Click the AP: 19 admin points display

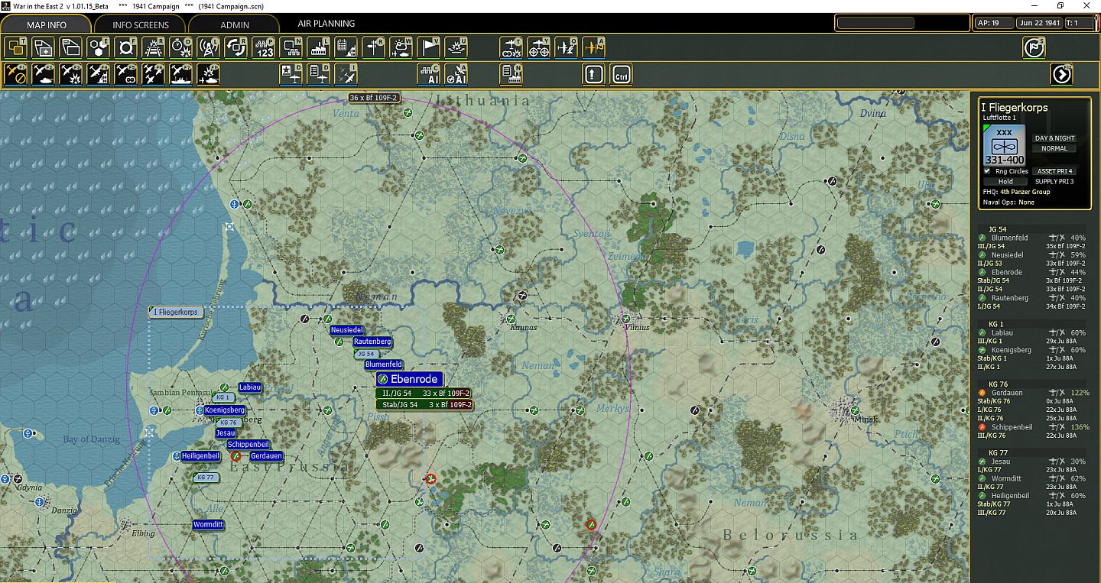[994, 23]
